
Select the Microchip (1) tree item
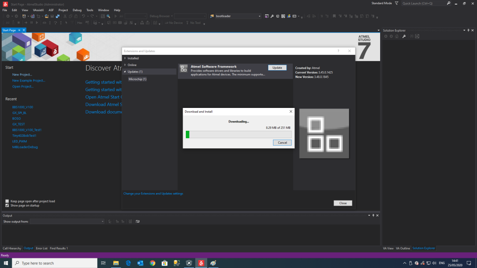pyautogui.click(x=137, y=79)
